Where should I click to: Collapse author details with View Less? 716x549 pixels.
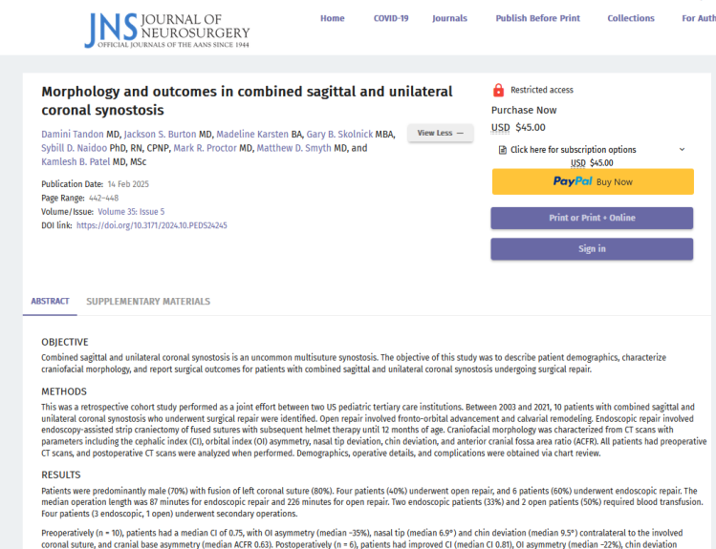pyautogui.click(x=440, y=133)
